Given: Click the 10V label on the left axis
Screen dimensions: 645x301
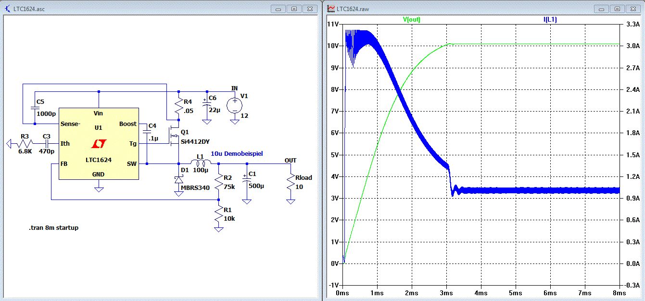Looking at the screenshot, I should pos(333,46).
